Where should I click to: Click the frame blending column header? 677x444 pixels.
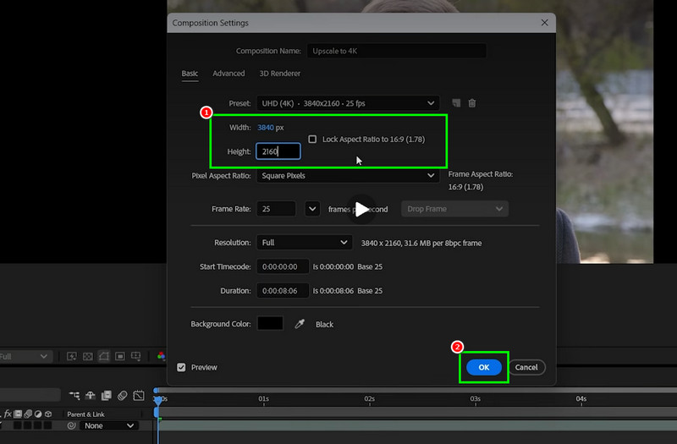point(18,414)
